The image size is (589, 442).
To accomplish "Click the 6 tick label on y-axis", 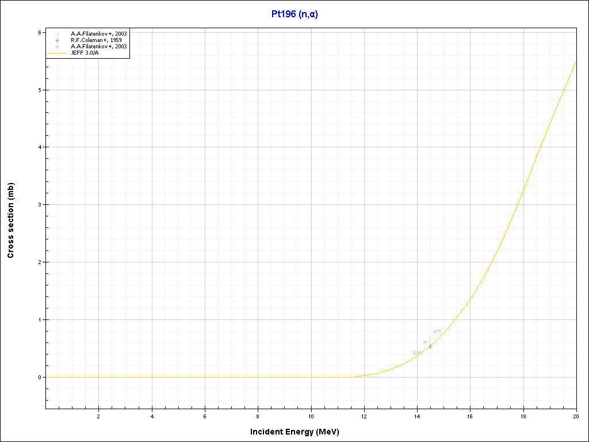I will pyautogui.click(x=39, y=32).
